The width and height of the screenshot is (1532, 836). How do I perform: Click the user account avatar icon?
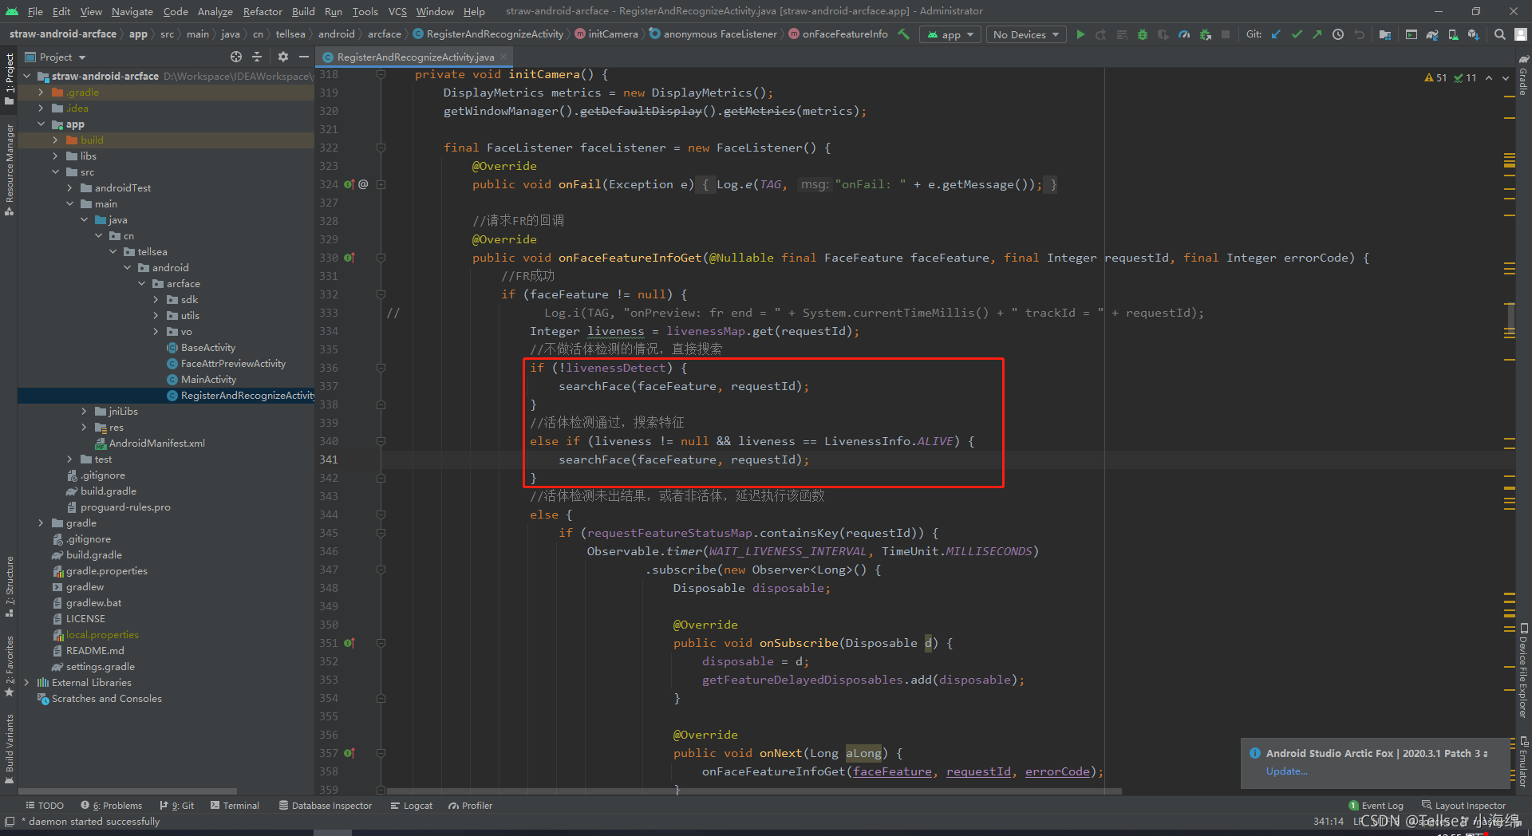click(1521, 34)
